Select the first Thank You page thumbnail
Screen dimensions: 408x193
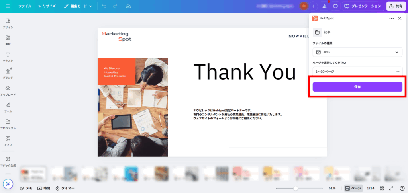click(x=33, y=174)
